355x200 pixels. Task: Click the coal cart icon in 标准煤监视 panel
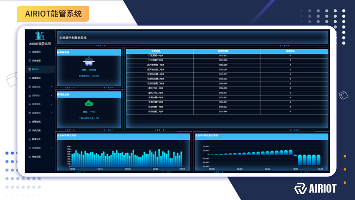(x=89, y=61)
